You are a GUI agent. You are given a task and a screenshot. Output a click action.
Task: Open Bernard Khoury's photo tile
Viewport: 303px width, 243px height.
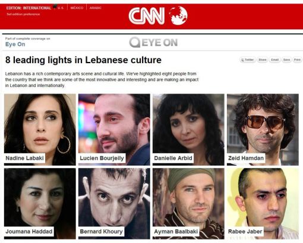pos(114,204)
